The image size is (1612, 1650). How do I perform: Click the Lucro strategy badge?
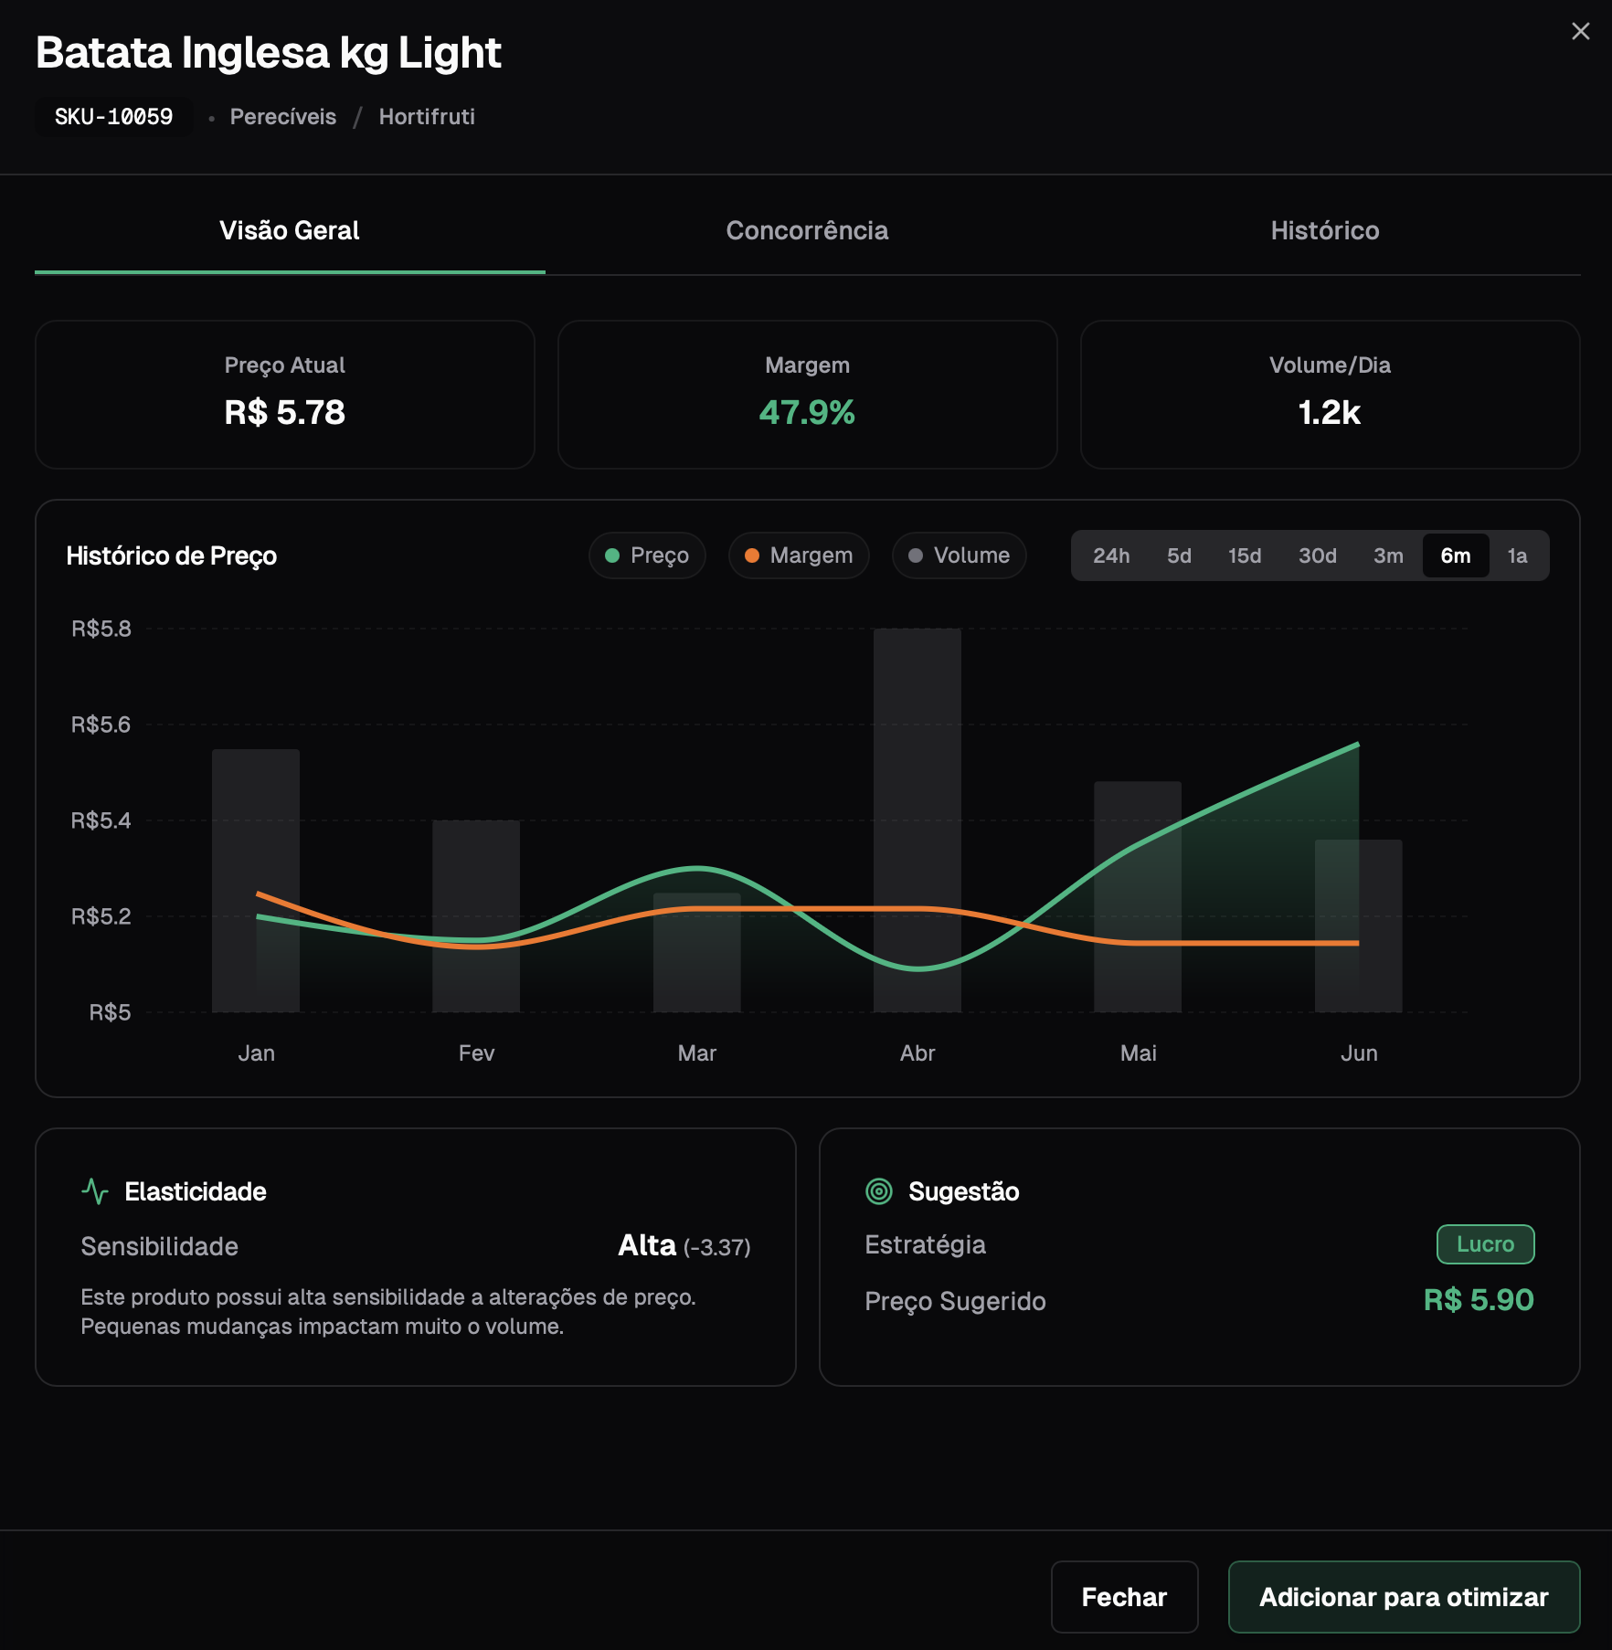(x=1486, y=1243)
